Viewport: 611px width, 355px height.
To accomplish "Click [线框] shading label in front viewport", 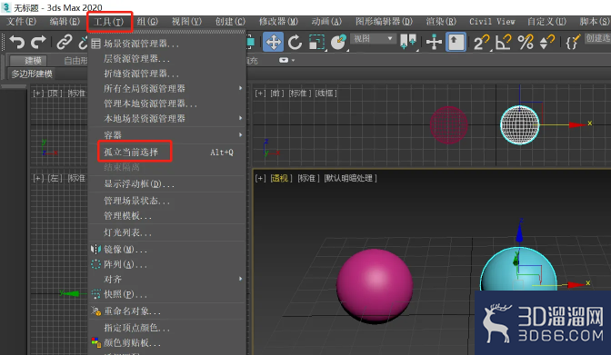I will point(326,94).
